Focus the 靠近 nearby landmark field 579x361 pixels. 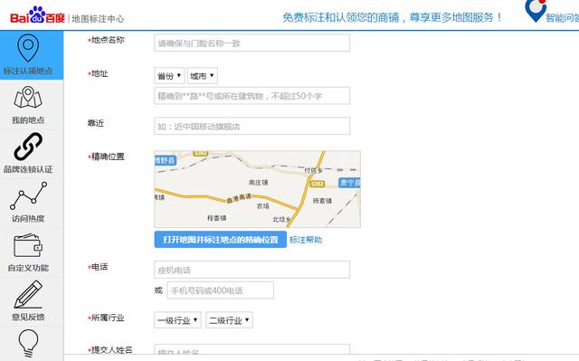(252, 127)
